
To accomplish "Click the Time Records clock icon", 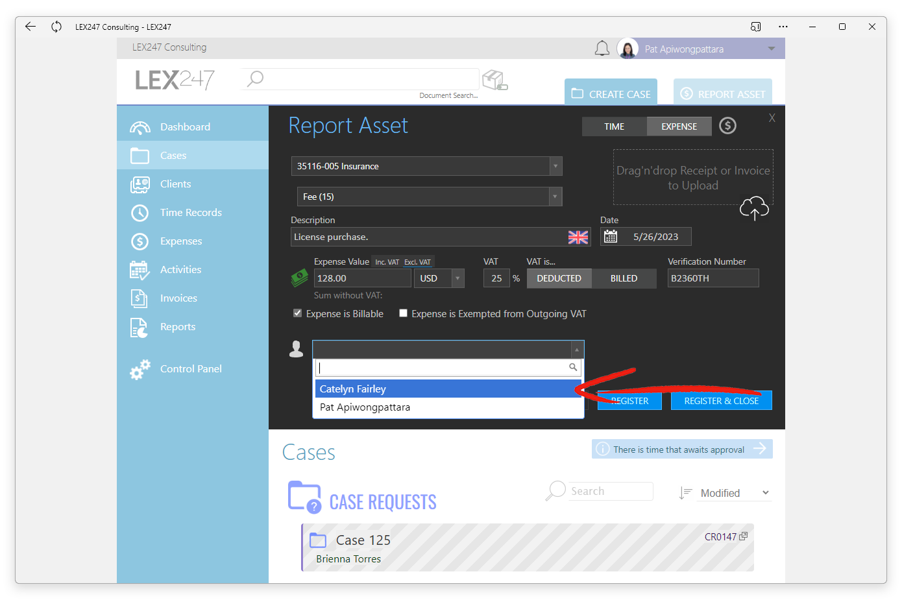I will (140, 213).
